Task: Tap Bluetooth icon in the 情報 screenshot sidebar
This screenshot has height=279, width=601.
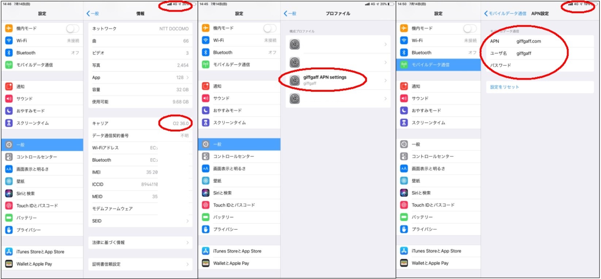Action: pos(9,53)
